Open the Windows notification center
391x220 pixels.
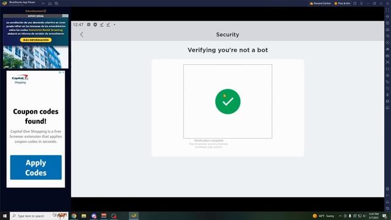pos(385,216)
